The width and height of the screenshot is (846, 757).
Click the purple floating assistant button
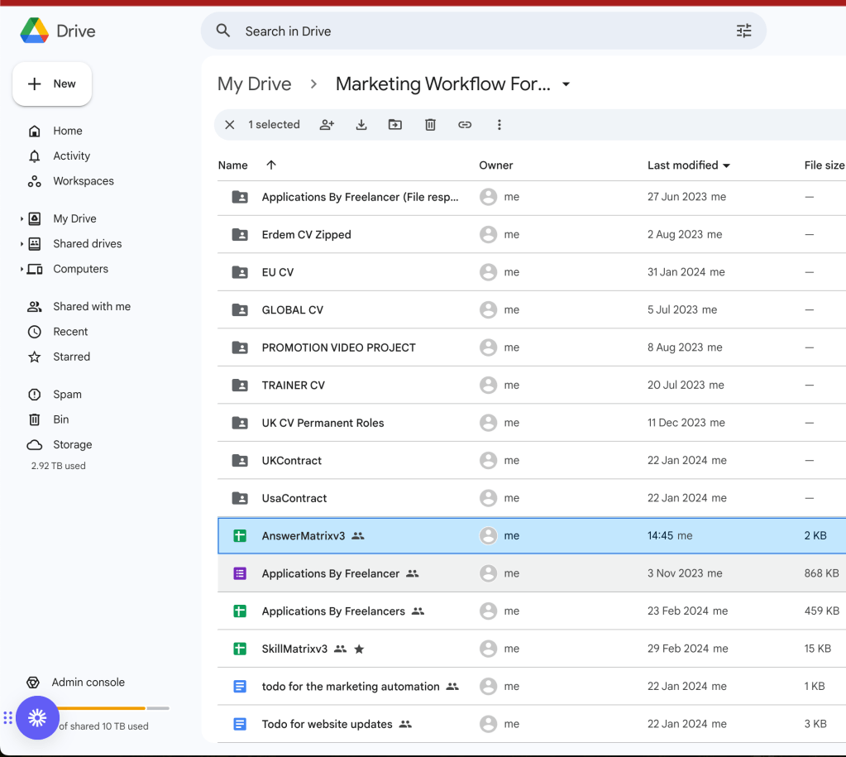click(x=37, y=717)
